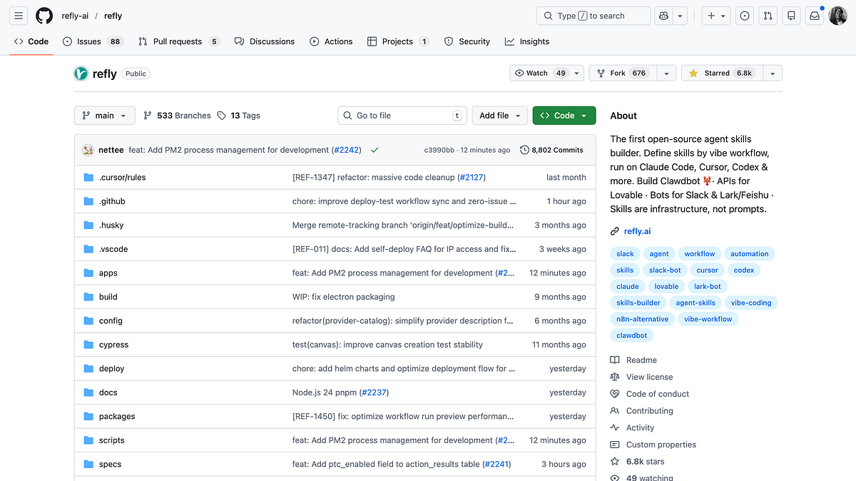Open pull requests icon in header
Screen dimensions: 856x481
[x=768, y=16]
